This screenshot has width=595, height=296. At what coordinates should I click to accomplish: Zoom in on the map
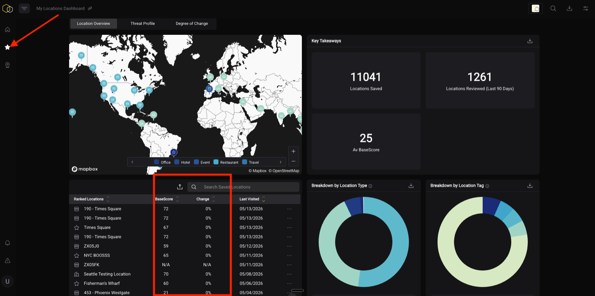[293, 151]
